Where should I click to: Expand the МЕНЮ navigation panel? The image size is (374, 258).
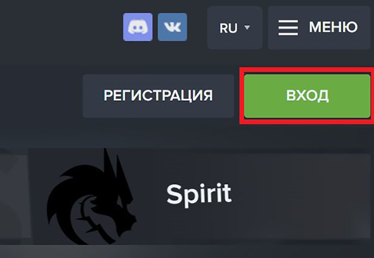(x=319, y=28)
